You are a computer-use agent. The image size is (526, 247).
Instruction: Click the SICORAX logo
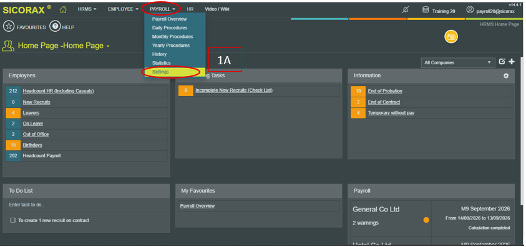pos(27,10)
